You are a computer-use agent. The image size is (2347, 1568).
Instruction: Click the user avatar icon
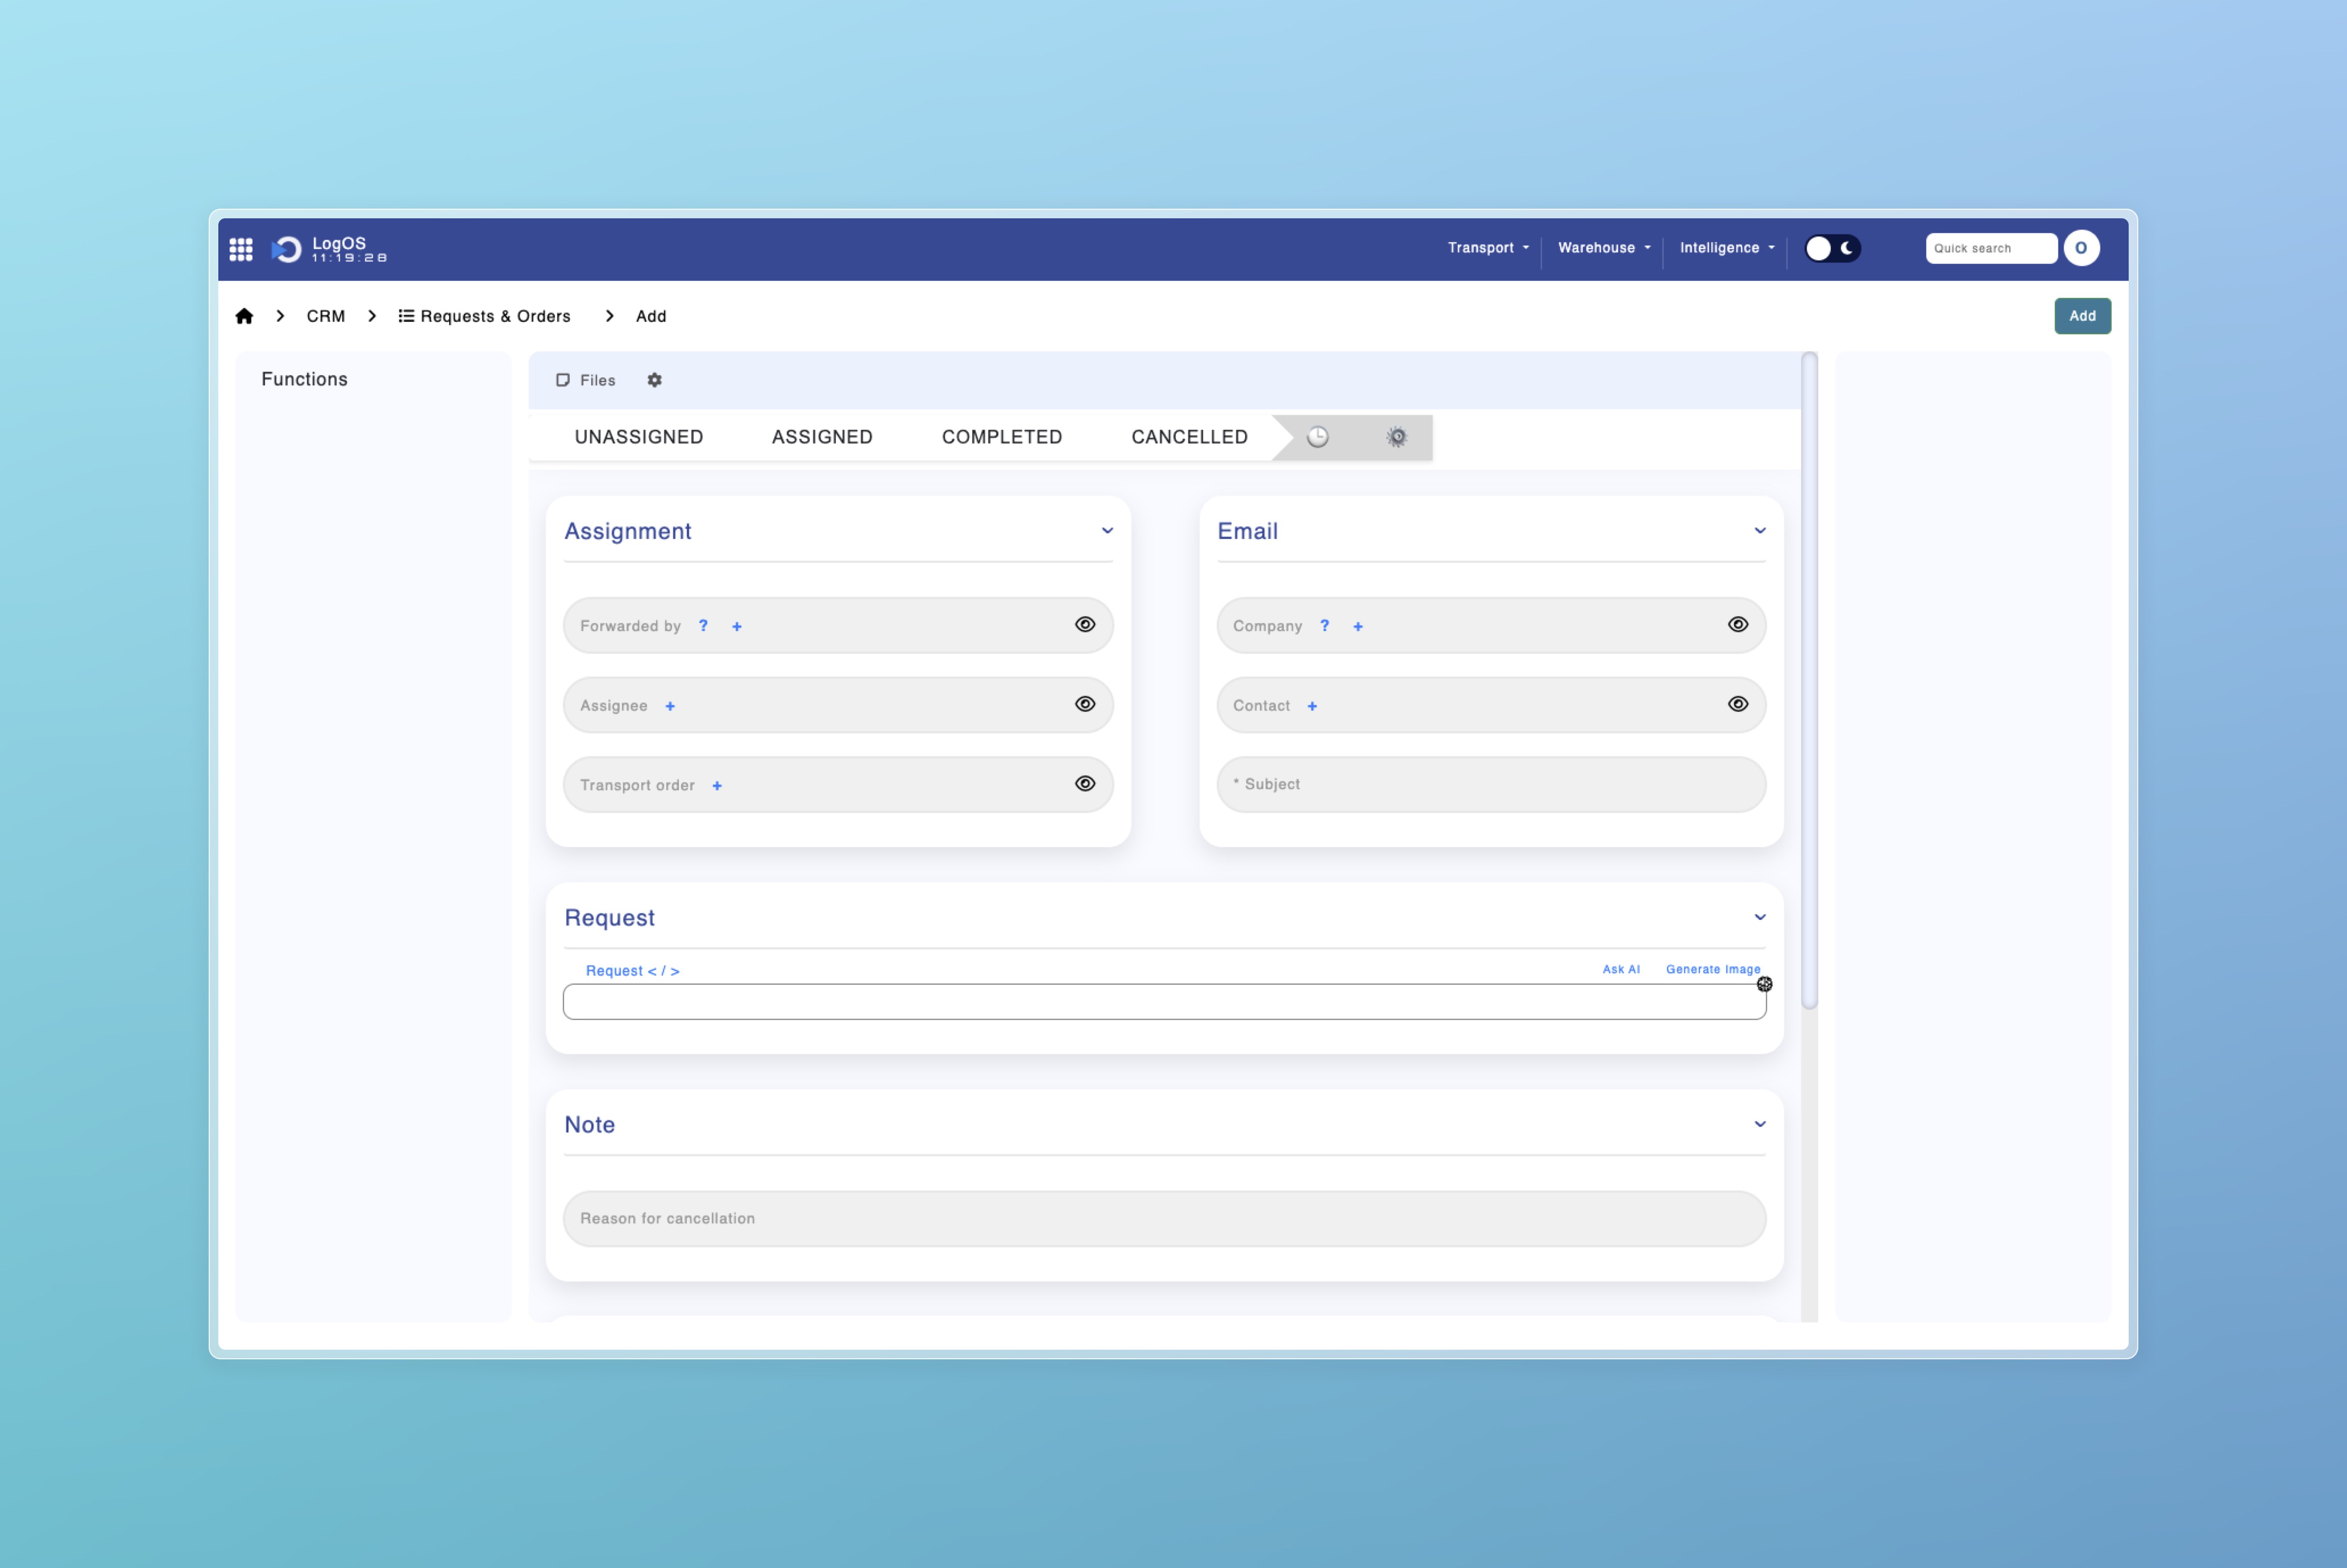coord(2081,248)
